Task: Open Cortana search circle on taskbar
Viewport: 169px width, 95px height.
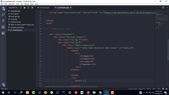Action: [9, 93]
